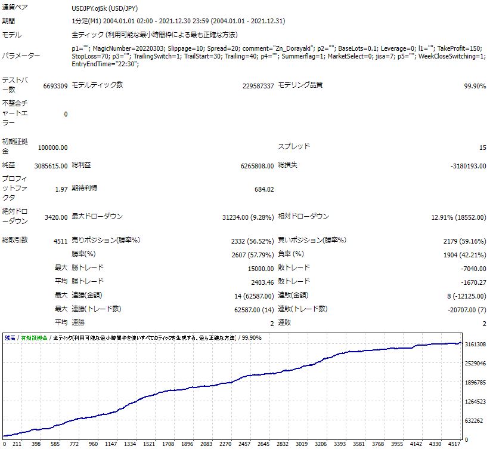This screenshot has width=493, height=449.
Task: Click win rate value 2607 (57.79%)
Action: pyautogui.click(x=253, y=255)
